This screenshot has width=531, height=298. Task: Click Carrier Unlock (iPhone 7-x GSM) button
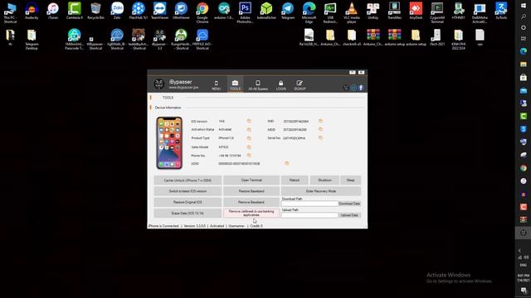tap(188, 180)
